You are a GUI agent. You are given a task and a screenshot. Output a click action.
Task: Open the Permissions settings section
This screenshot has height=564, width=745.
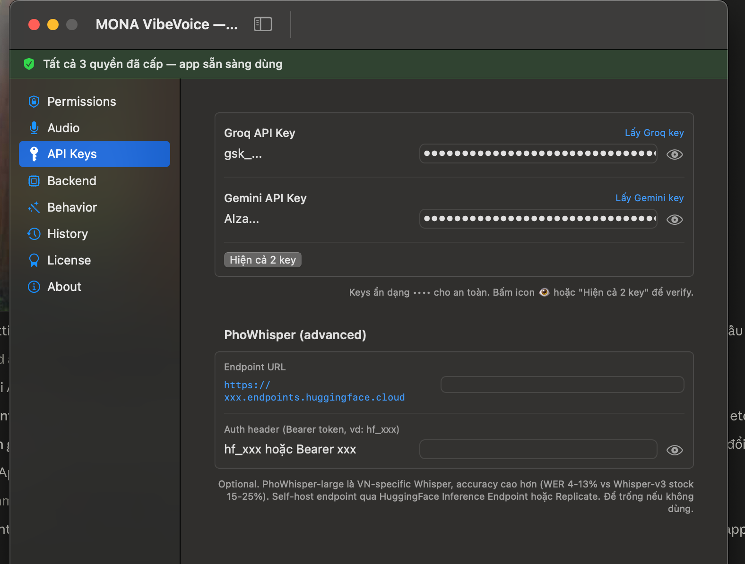[95, 102]
